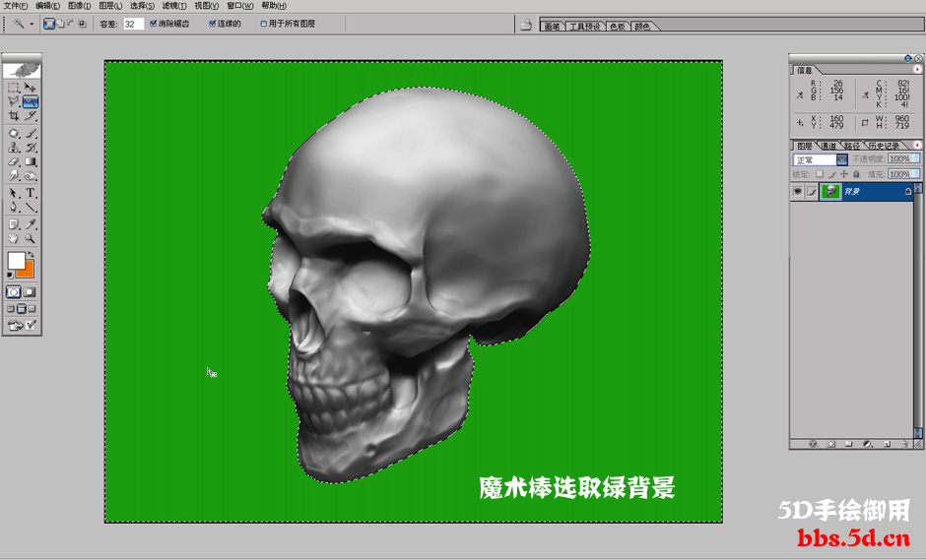The height and width of the screenshot is (560, 926).
Task: Select the Path Selection tool
Action: (14, 193)
